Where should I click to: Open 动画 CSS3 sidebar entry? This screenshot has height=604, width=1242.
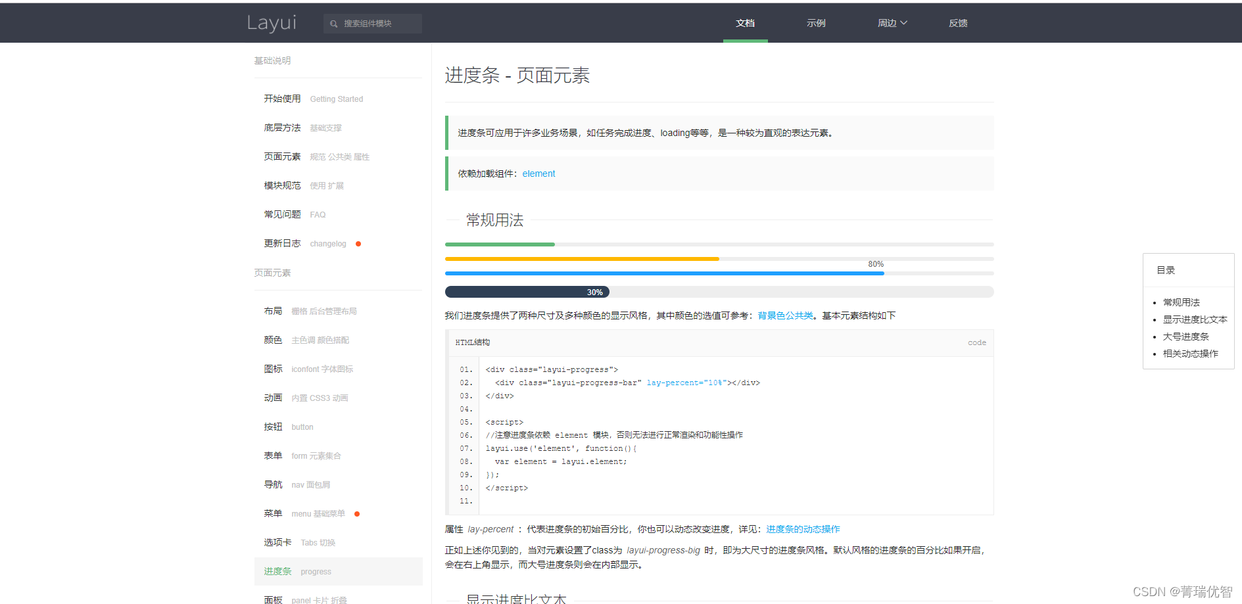click(338, 398)
